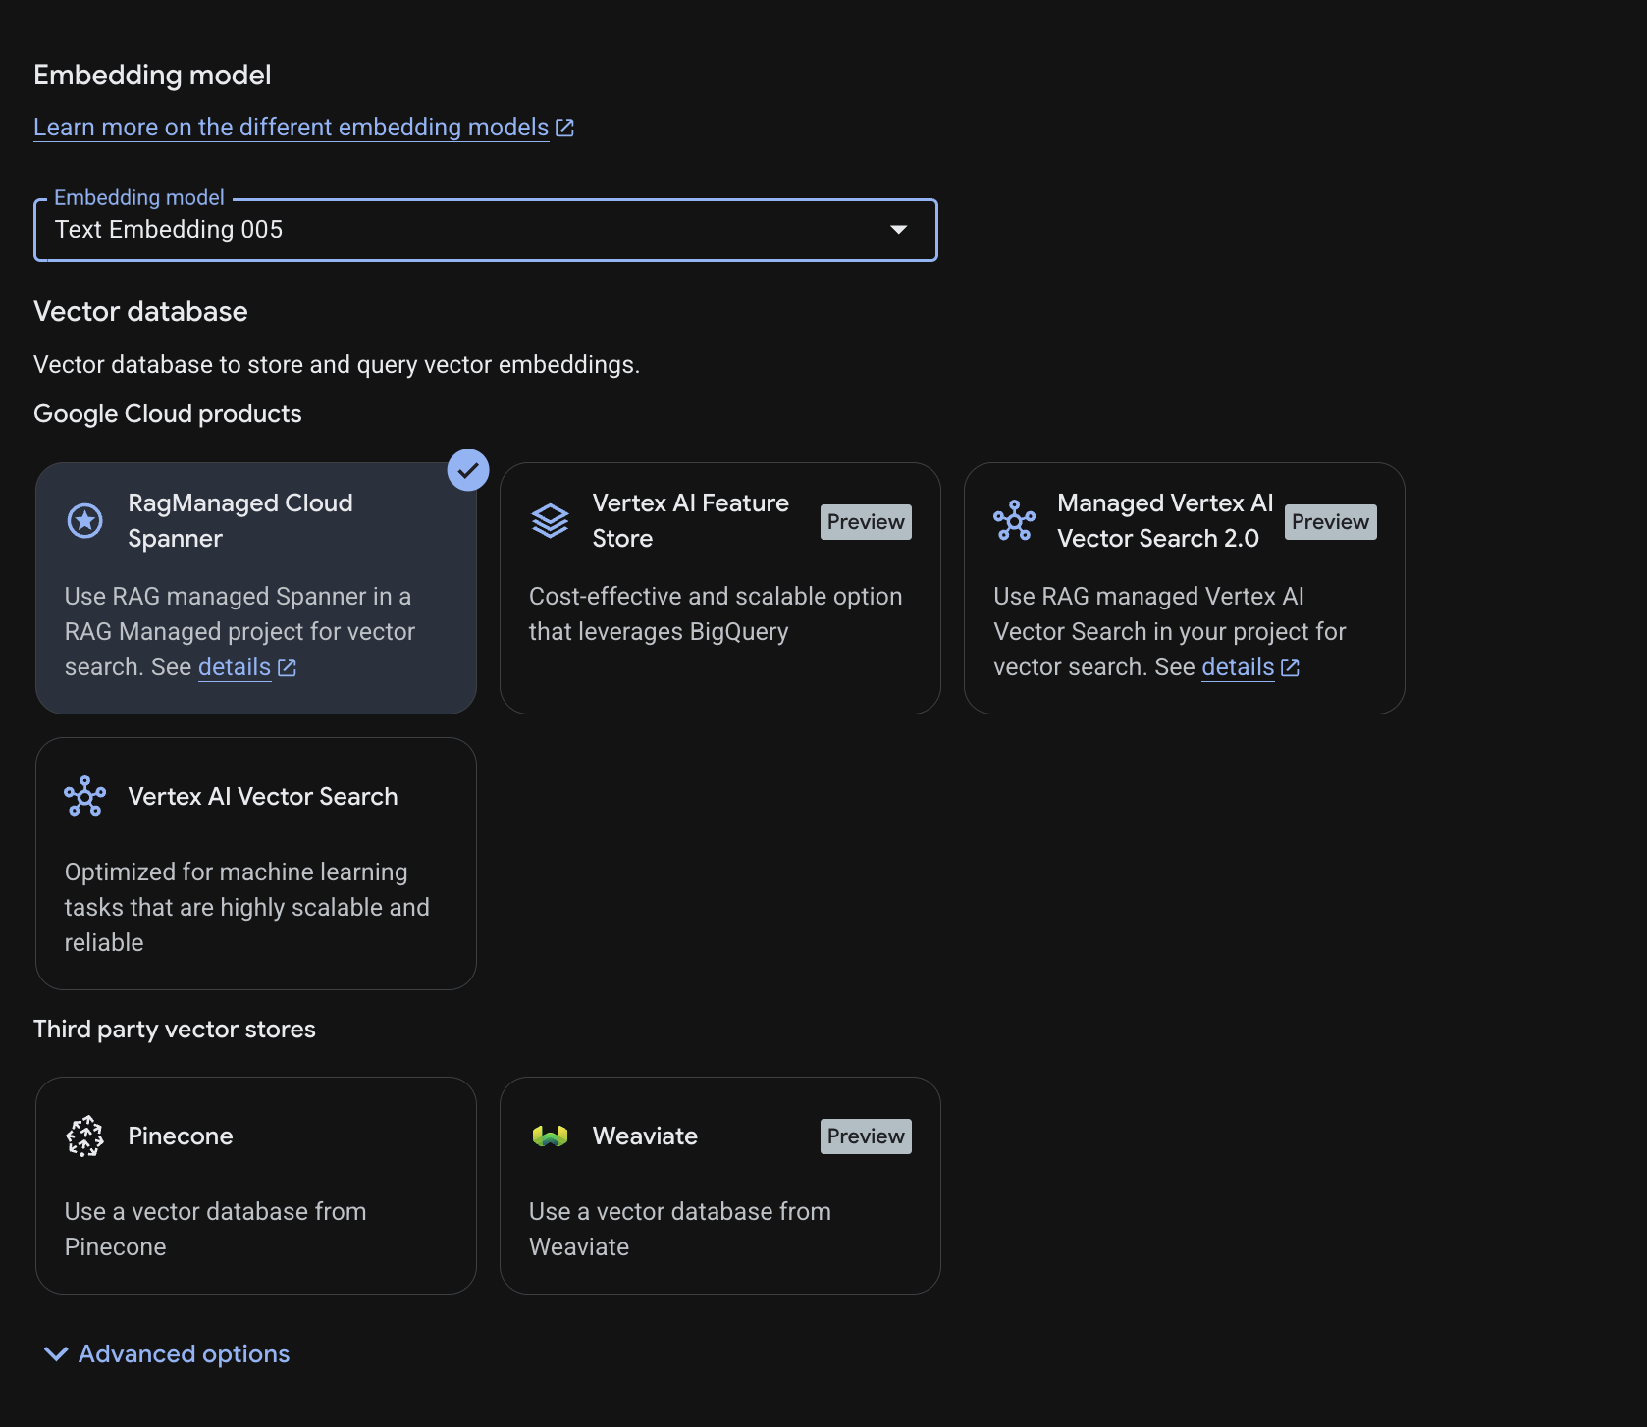The width and height of the screenshot is (1647, 1427).
Task: Click the Vertex AI Feature Store layers icon
Action: [550, 520]
